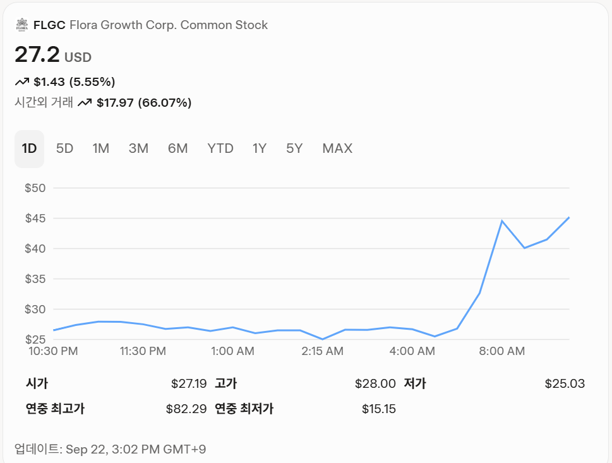The image size is (612, 463).
Task: Click the $82.29 year high value
Action: tap(186, 409)
